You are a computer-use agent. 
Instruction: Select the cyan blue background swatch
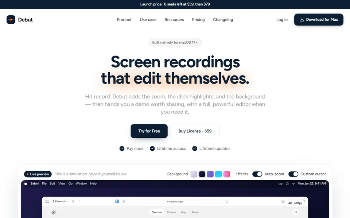(x=218, y=174)
